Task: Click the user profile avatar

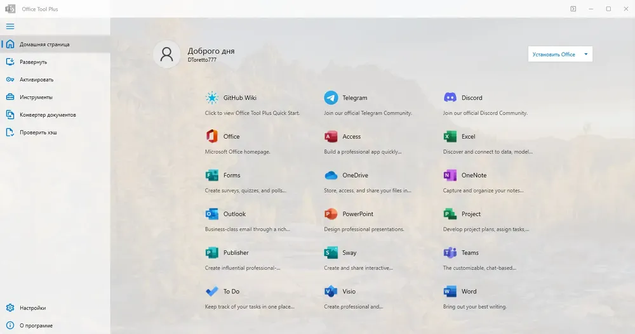Action: [x=166, y=54]
